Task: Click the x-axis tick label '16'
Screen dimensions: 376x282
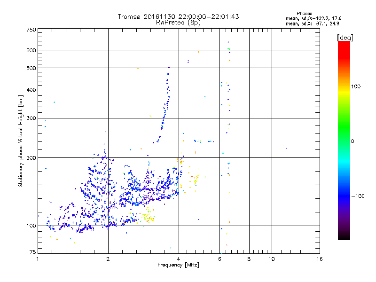Action: coord(320,259)
